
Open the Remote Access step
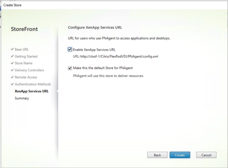click(26, 77)
